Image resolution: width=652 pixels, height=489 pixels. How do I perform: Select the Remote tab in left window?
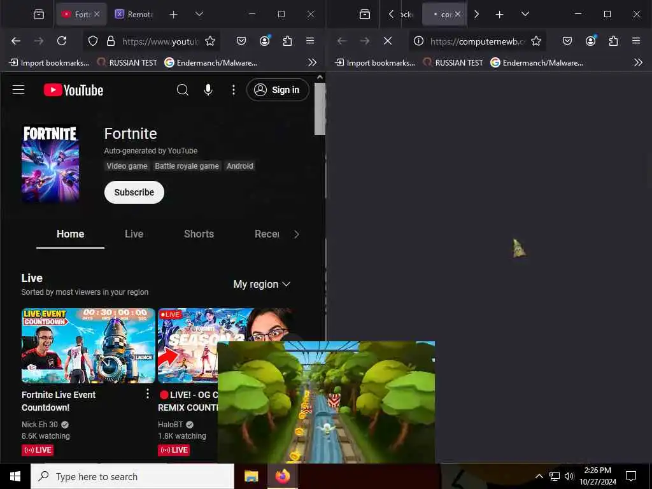point(135,14)
